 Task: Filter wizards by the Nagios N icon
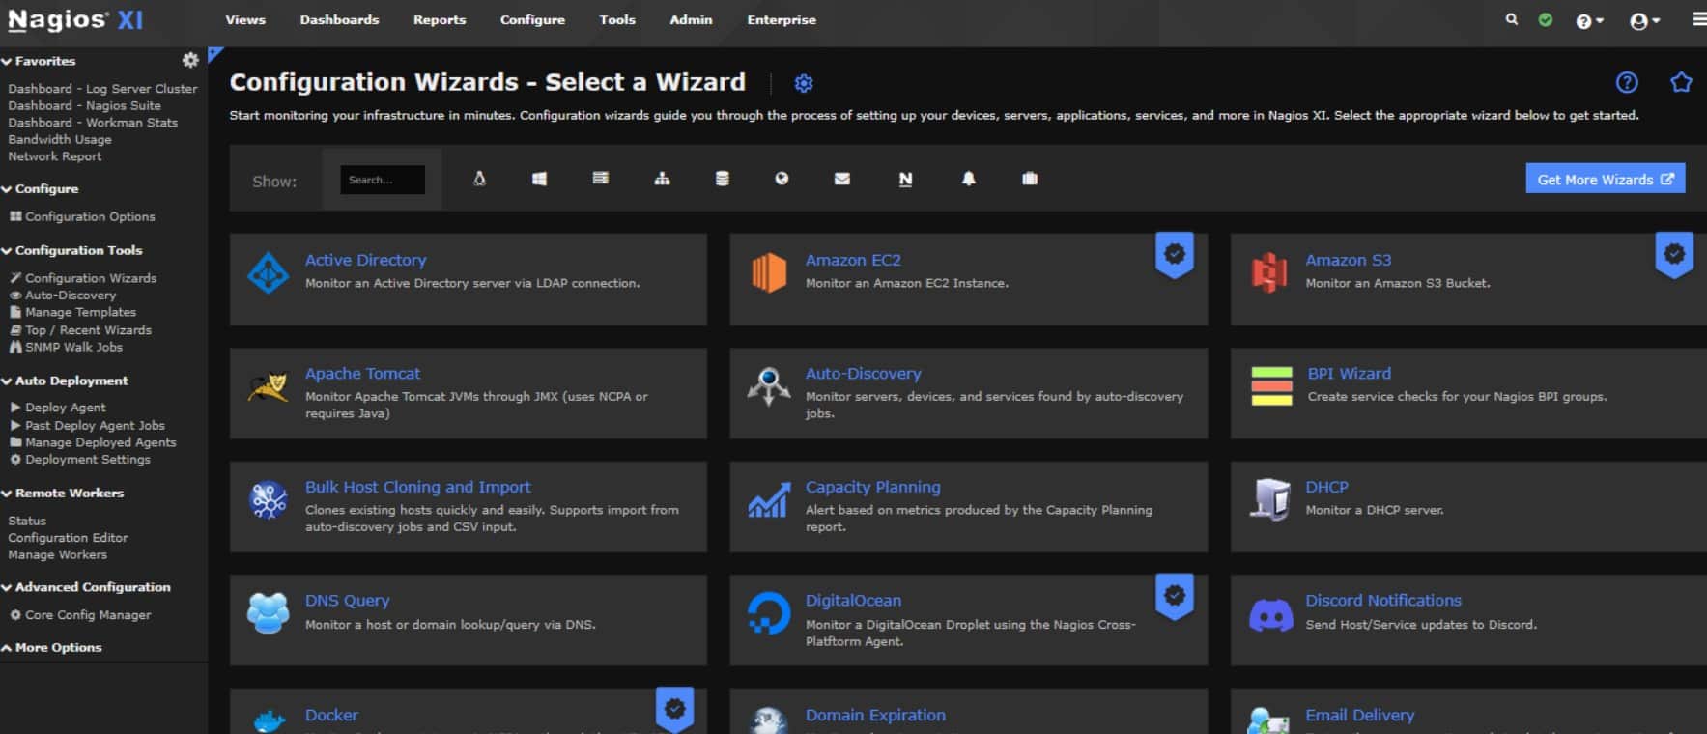coord(905,179)
